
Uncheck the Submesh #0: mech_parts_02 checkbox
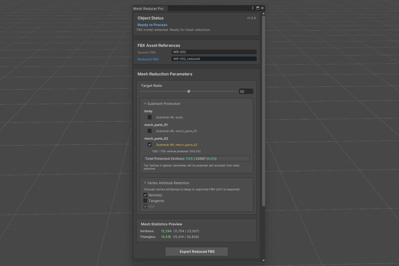[150, 145]
